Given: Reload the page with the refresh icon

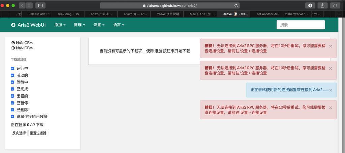Looking at the screenshot, I should 236,6.
